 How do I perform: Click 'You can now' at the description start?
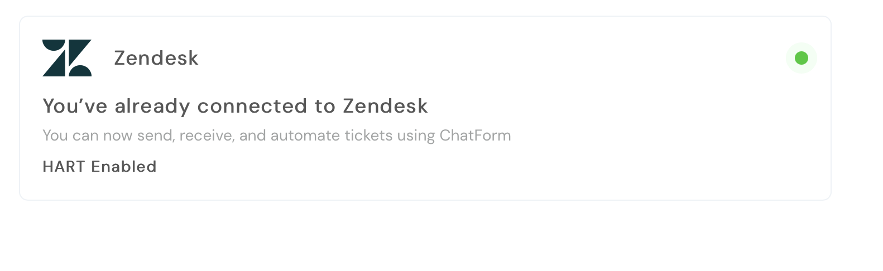tap(88, 135)
